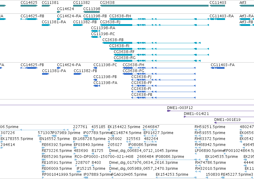Select EST IP07989.3prime
The width and height of the screenshot is (254, 179).
click(66, 133)
